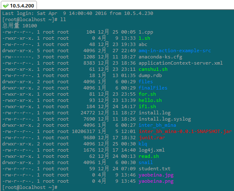Click the empty bottom prompt [root@localhost ~]#
The width and height of the screenshot is (234, 191).
30,187
